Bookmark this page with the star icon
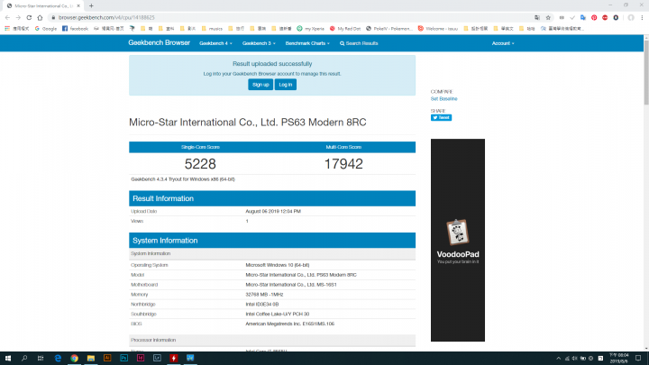Image resolution: width=649 pixels, height=365 pixels. [x=548, y=17]
